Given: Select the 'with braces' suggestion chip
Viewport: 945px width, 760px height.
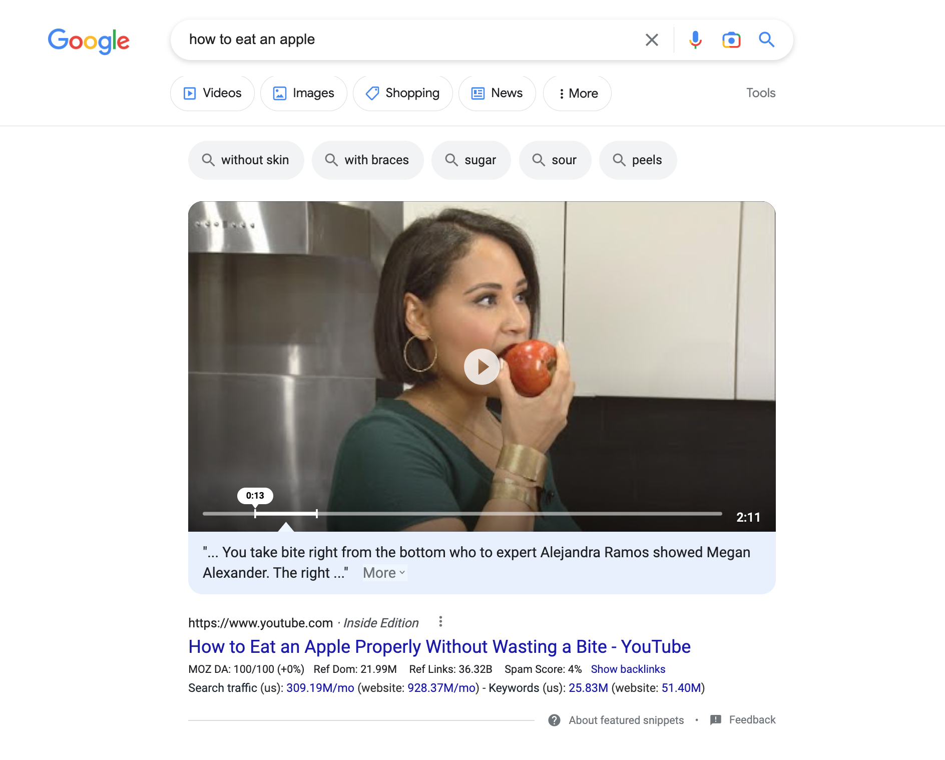Looking at the screenshot, I should click(367, 160).
